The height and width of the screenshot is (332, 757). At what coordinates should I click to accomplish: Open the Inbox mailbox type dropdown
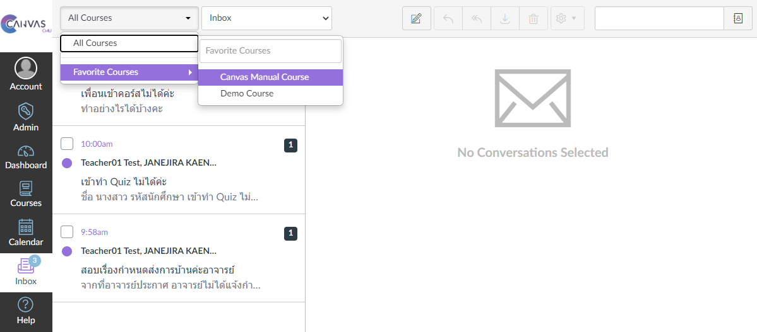pos(266,18)
